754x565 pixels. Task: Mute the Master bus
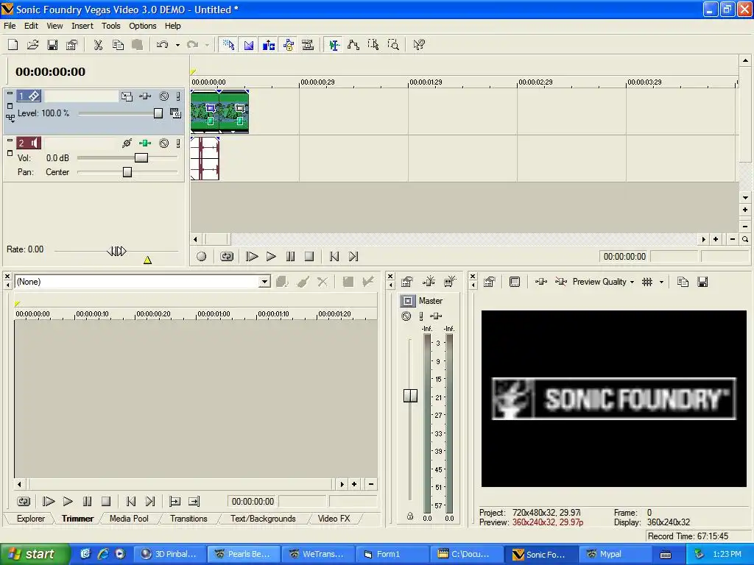click(406, 316)
